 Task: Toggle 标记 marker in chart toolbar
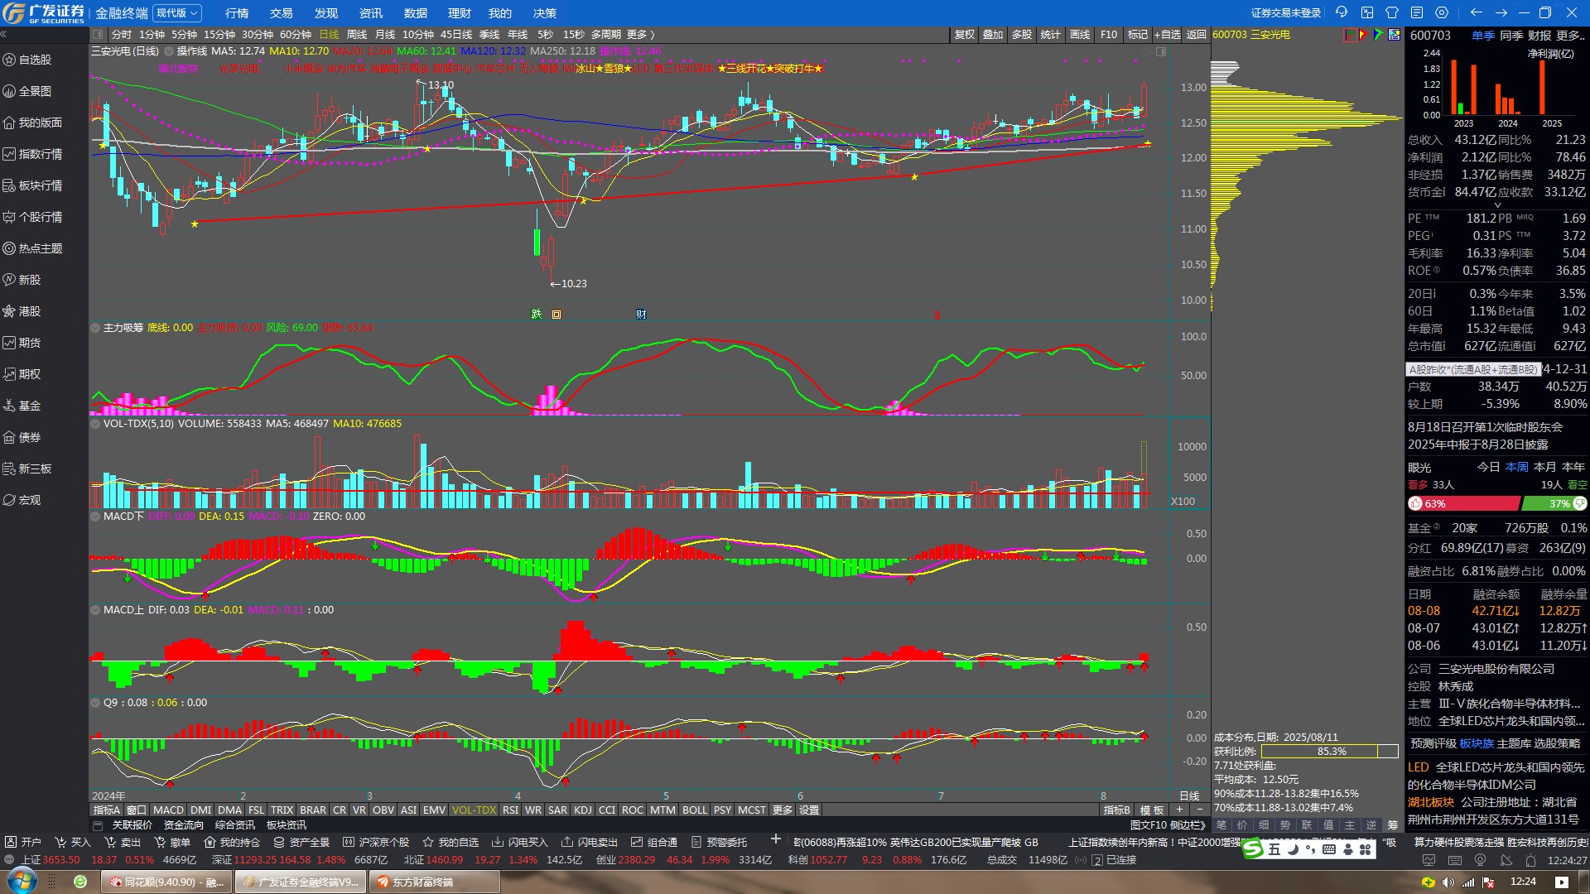tap(1138, 35)
